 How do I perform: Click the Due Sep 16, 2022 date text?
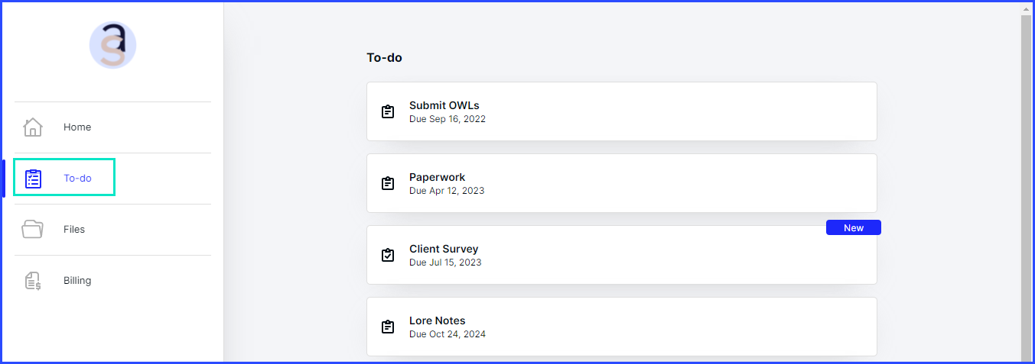point(448,119)
